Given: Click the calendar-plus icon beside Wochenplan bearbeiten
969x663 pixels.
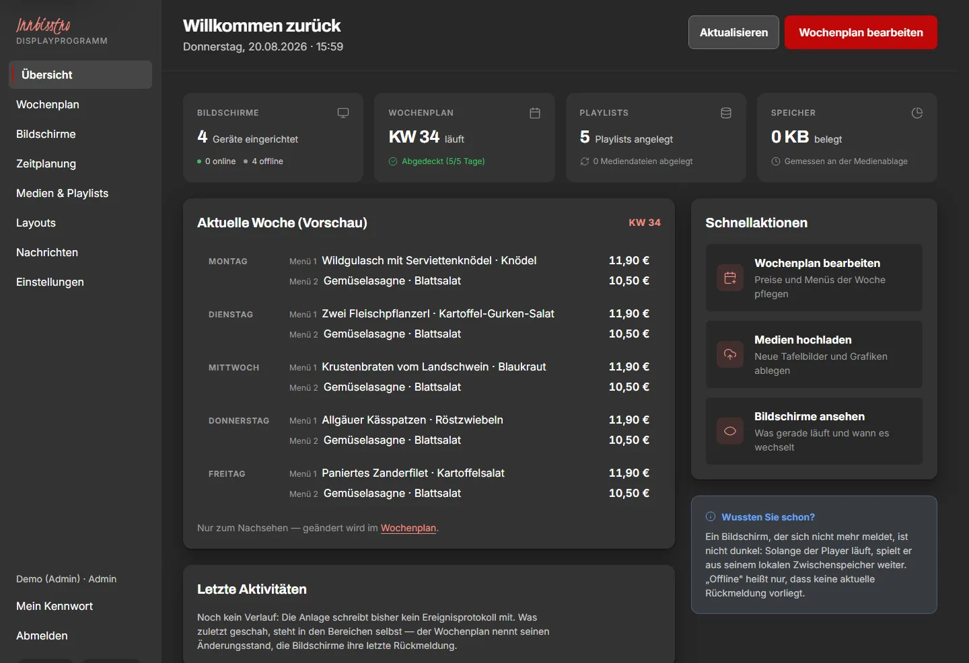Looking at the screenshot, I should click(730, 278).
